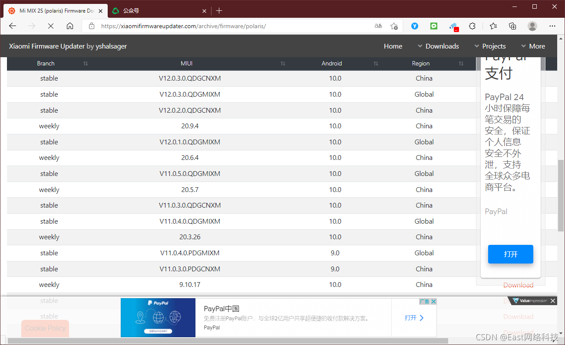This screenshot has width=565, height=345.
Task: Click 打开 link in bottom PayPal banner
Action: click(x=414, y=318)
